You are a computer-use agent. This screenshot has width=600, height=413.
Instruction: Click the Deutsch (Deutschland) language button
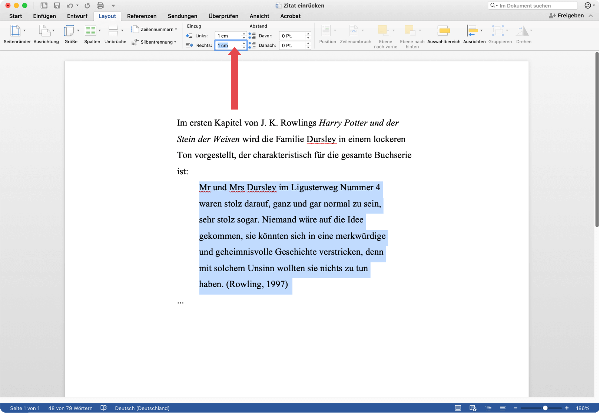tap(142, 408)
